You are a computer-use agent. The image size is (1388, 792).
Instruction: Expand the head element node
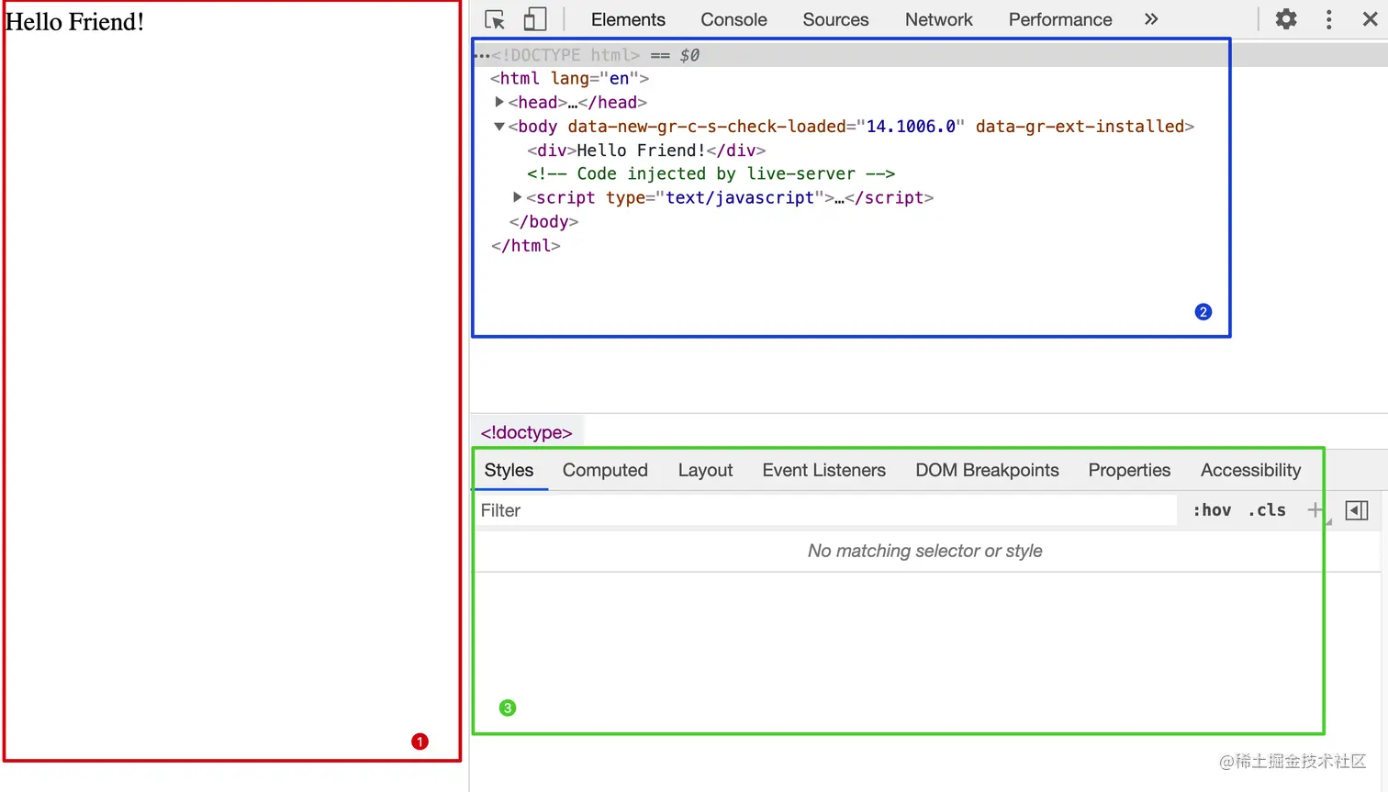click(499, 102)
